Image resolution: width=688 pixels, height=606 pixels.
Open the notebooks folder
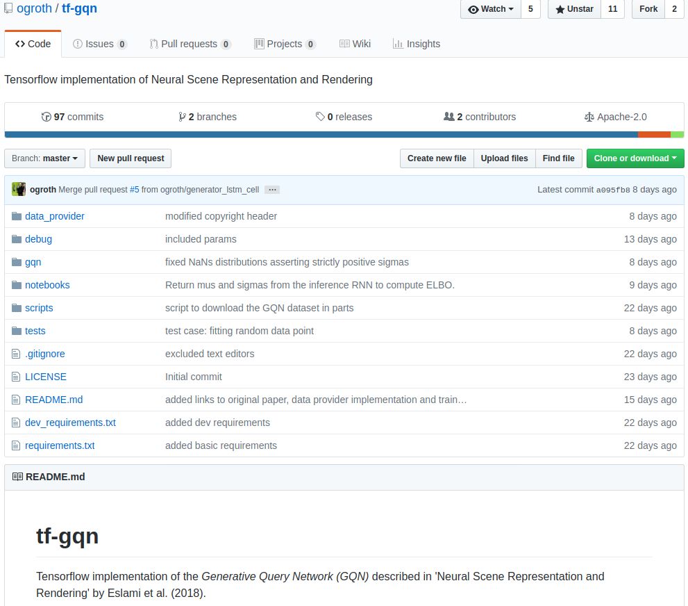coord(47,285)
